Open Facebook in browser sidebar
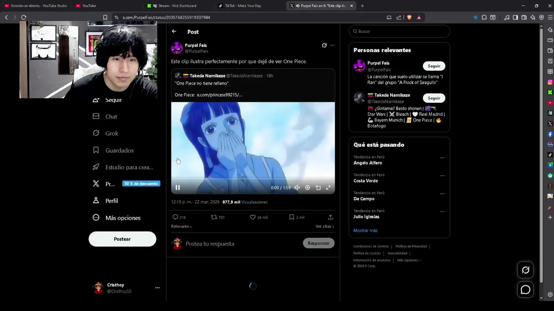 pyautogui.click(x=550, y=134)
